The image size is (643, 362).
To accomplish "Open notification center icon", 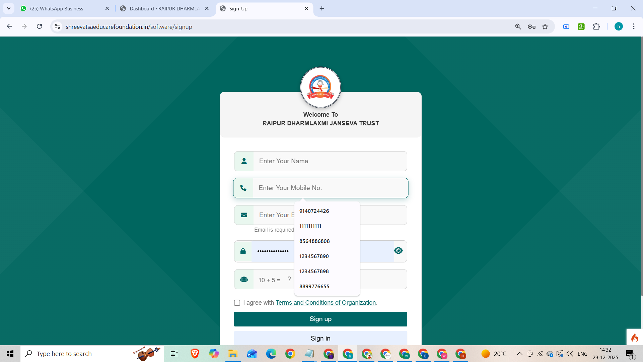I will (x=630, y=354).
